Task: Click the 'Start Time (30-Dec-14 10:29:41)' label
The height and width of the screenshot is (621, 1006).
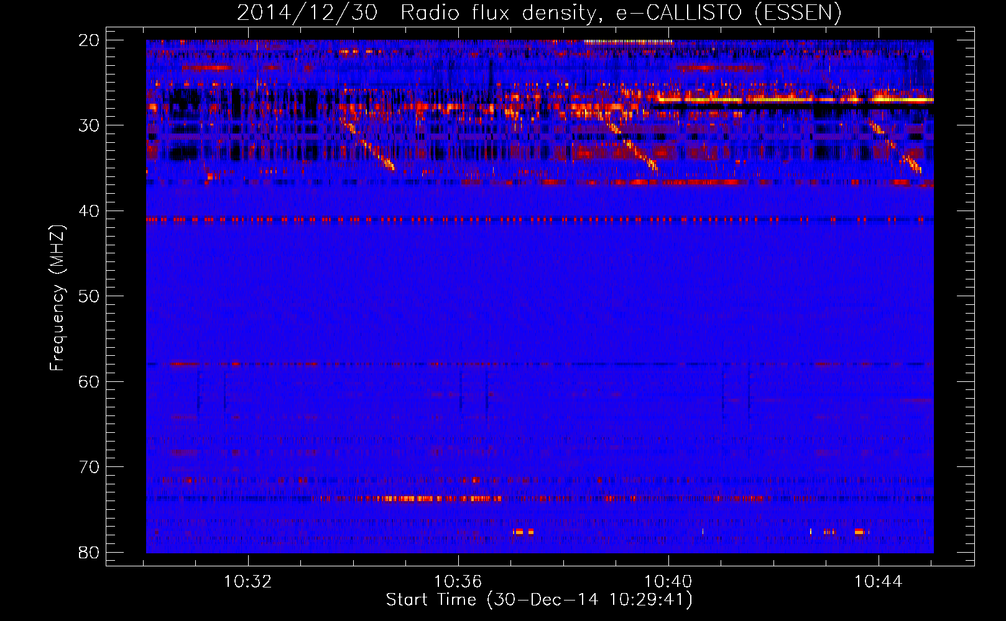Action: 539,600
